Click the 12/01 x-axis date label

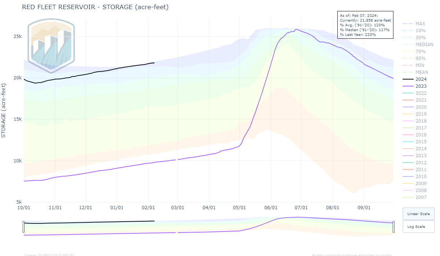click(x=85, y=207)
